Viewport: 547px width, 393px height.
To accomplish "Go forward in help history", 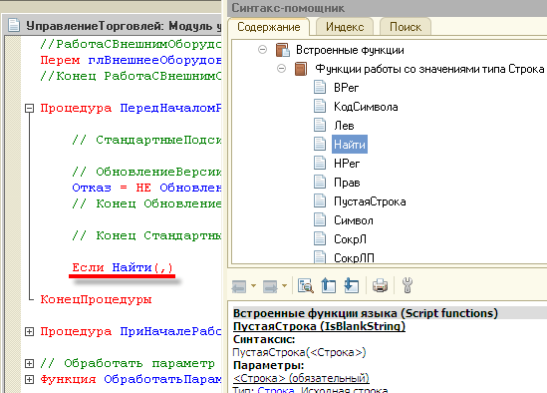I will tap(270, 286).
